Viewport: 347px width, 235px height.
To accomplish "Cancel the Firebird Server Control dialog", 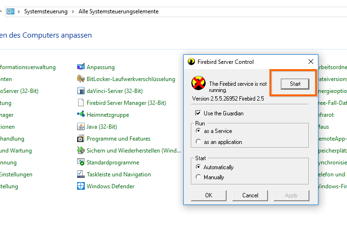I will (250, 195).
